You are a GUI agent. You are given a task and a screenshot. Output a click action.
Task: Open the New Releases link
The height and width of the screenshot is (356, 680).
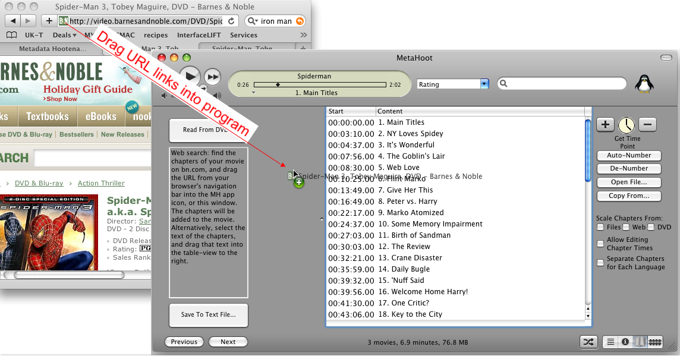click(x=122, y=134)
